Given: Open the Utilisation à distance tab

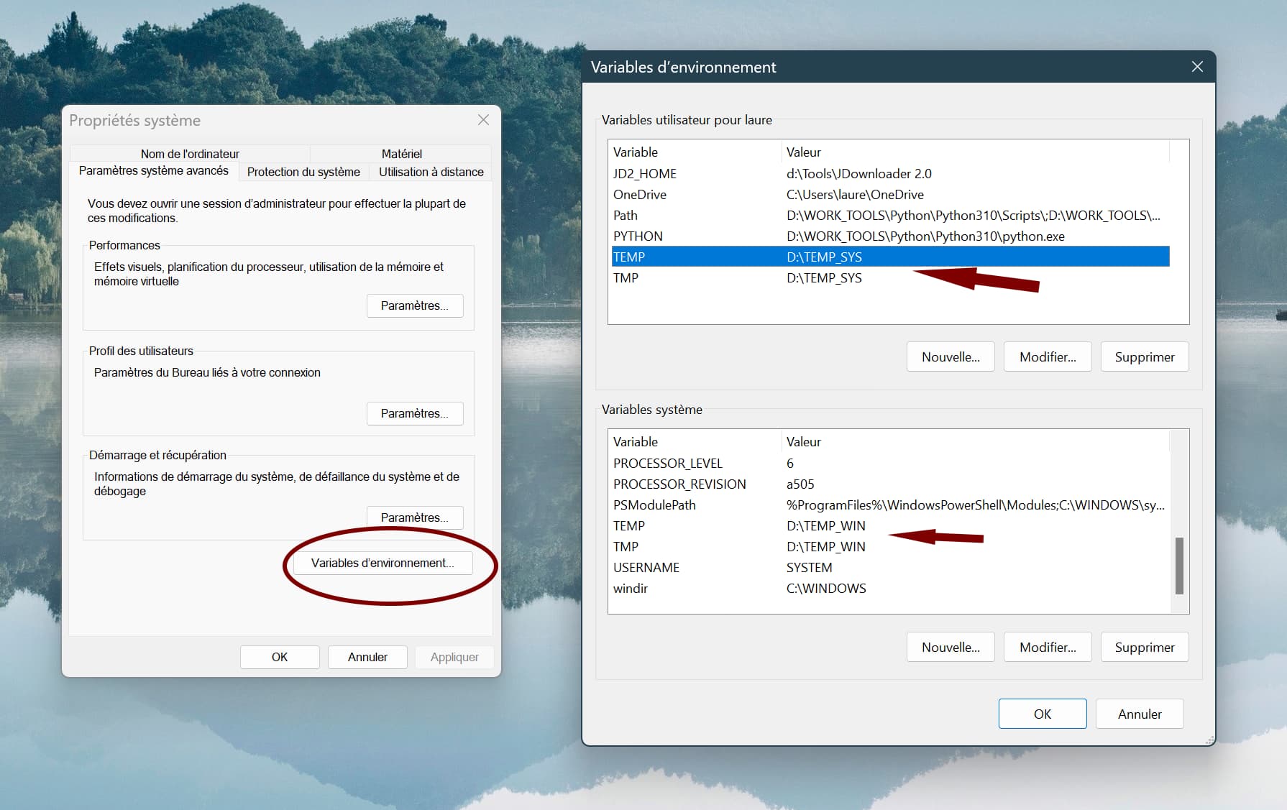Looking at the screenshot, I should [431, 172].
